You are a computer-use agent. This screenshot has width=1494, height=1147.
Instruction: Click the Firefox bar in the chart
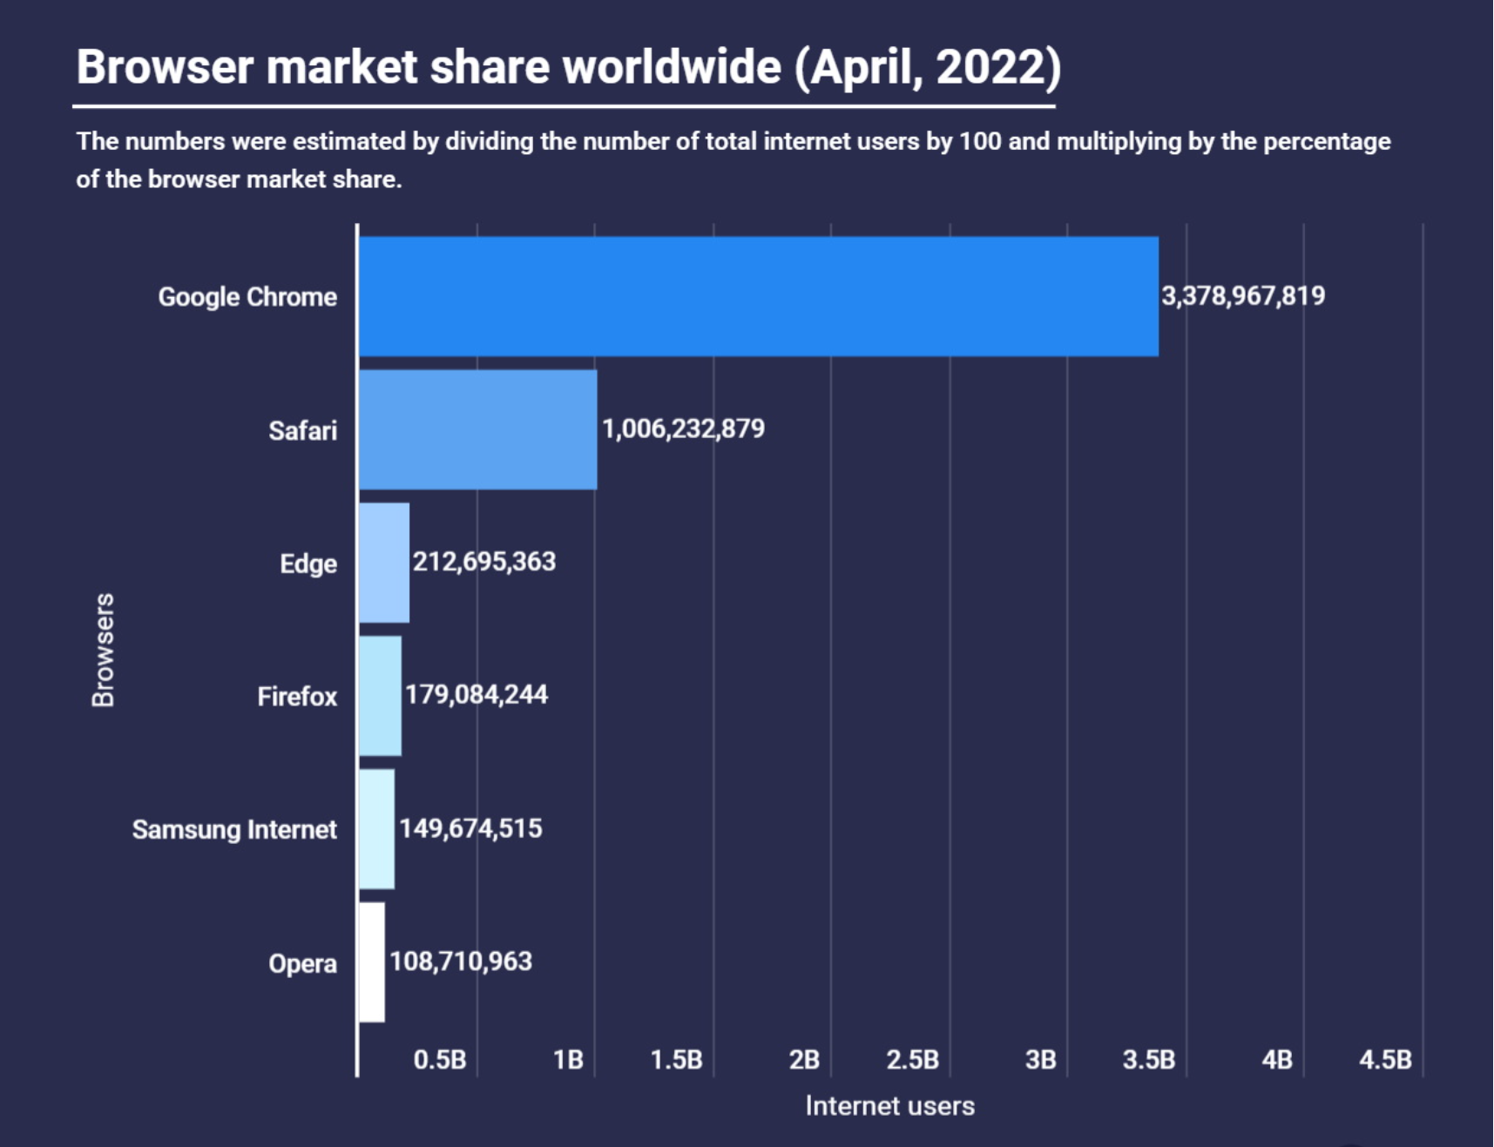point(380,696)
